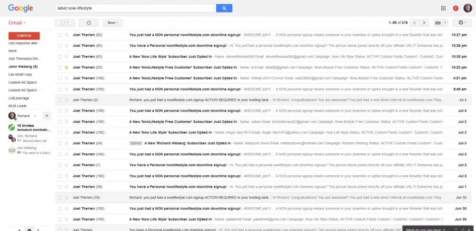This screenshot has width=476, height=231.
Task: Click the plus button beside Richard in Hangouts
Action: tap(47, 115)
